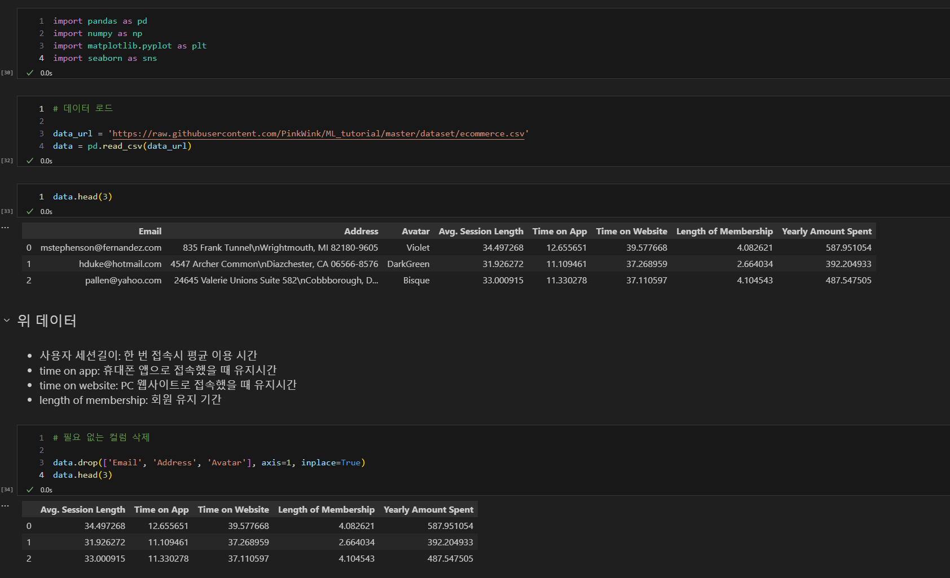Click the Yearly Amount Spent header in the first table
Screen dimensions: 950x578
[826, 231]
